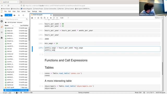The width and height of the screenshot is (167, 94).
Task: Run the selected cell
Action: coord(48,18)
